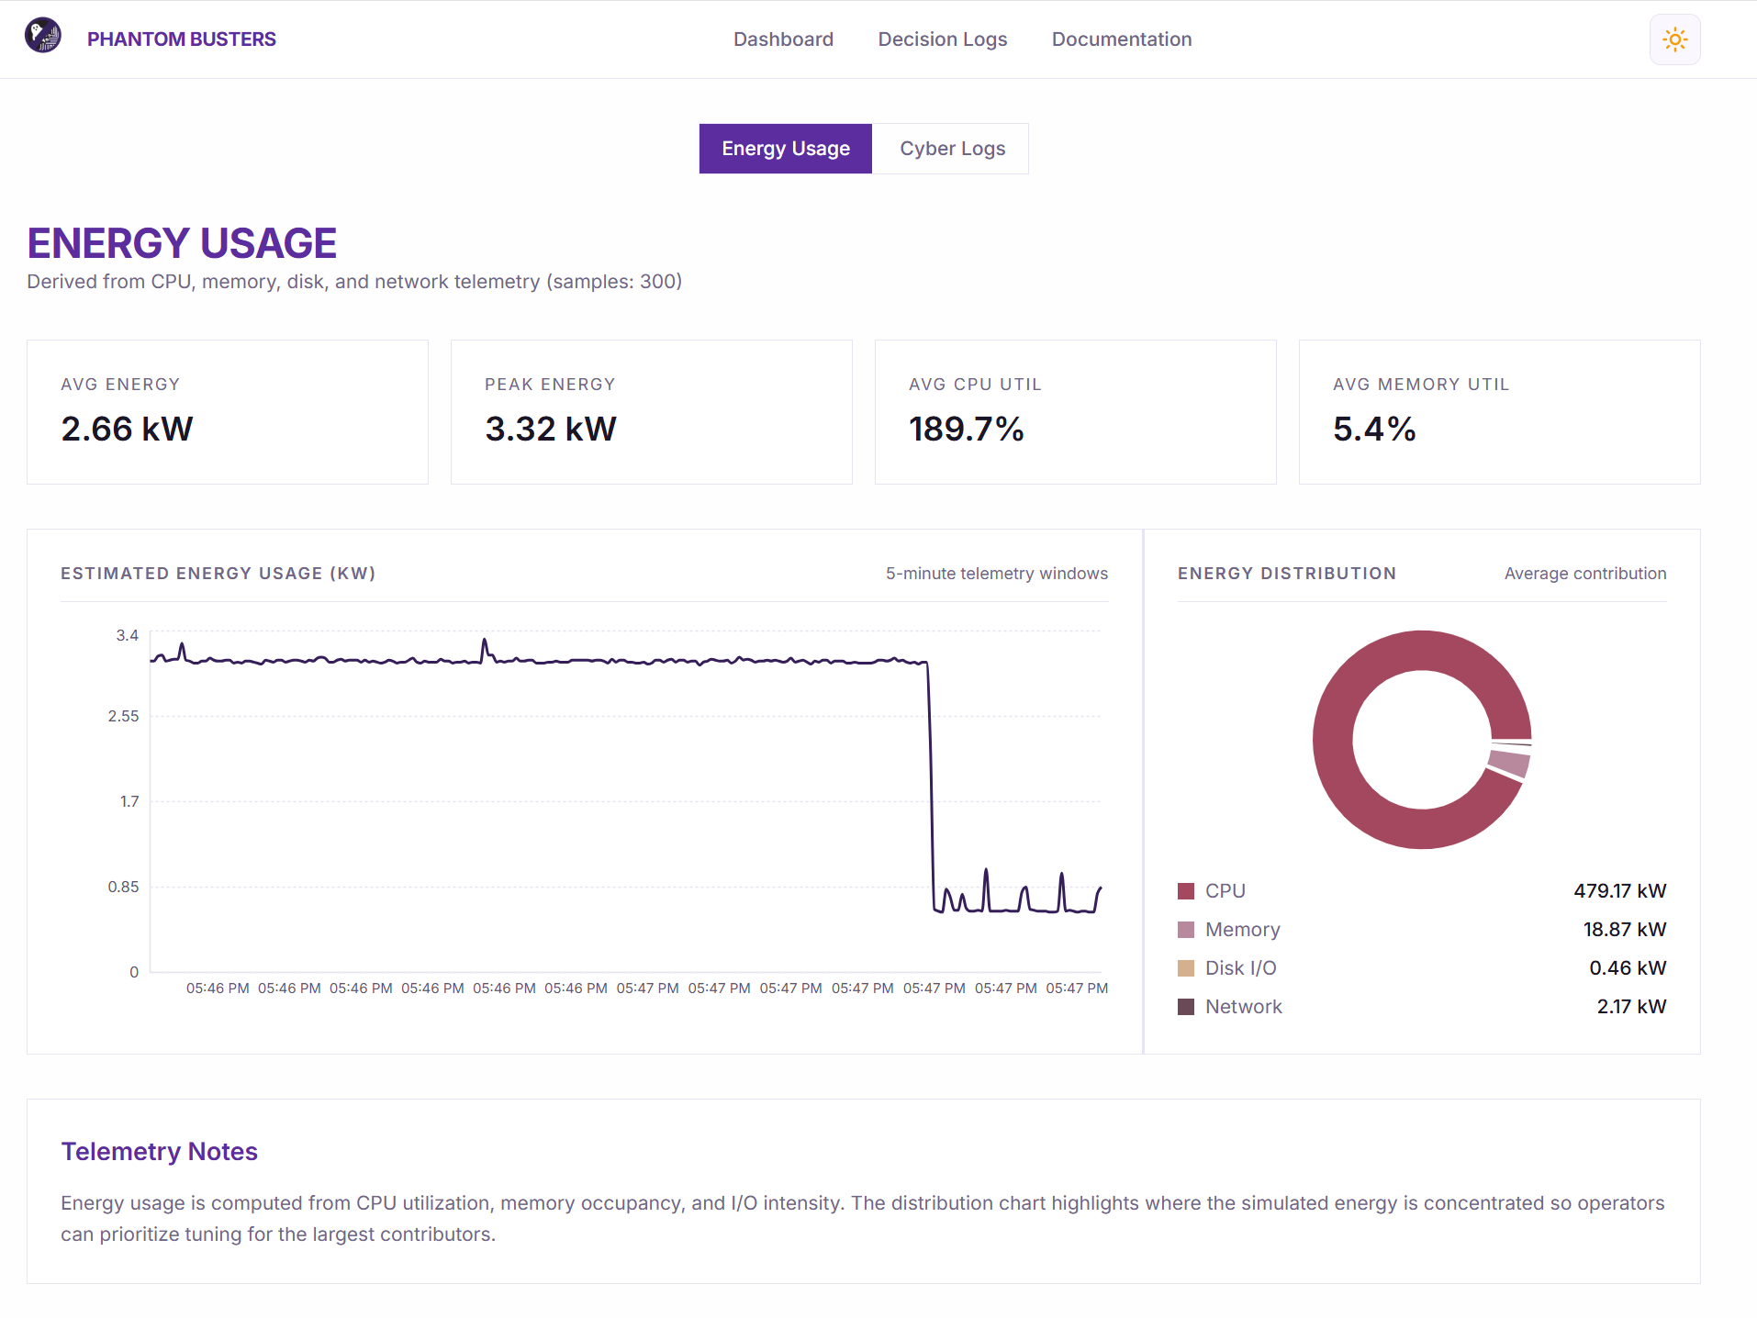Click the 18.87 kW Memory value

(x=1625, y=930)
